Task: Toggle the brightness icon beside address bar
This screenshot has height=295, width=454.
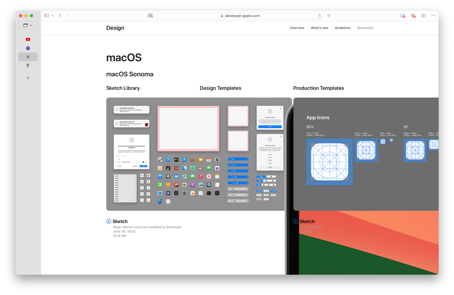Action: (329, 16)
